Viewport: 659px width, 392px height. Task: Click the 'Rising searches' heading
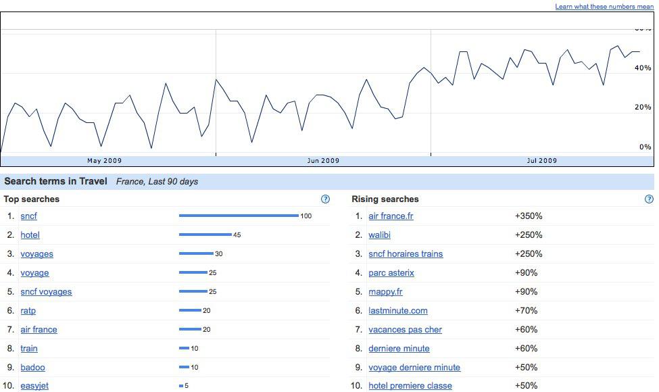[385, 199]
